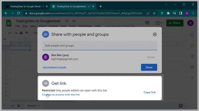Click the share page icon in address bar

[148, 13]
